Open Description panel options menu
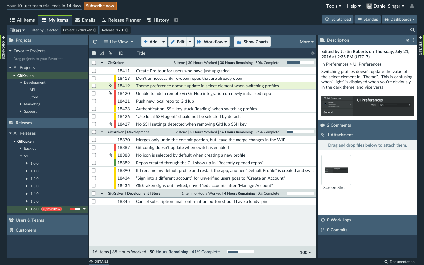 [x=413, y=40]
